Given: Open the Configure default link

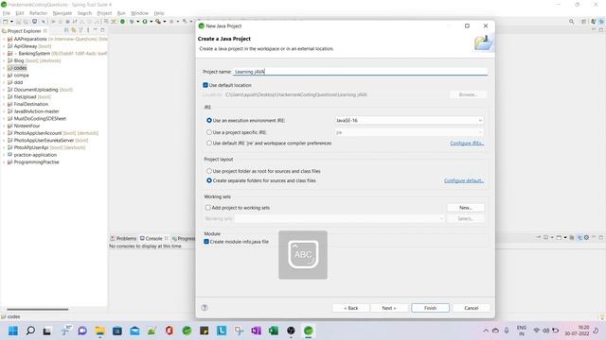Looking at the screenshot, I should pos(464,180).
